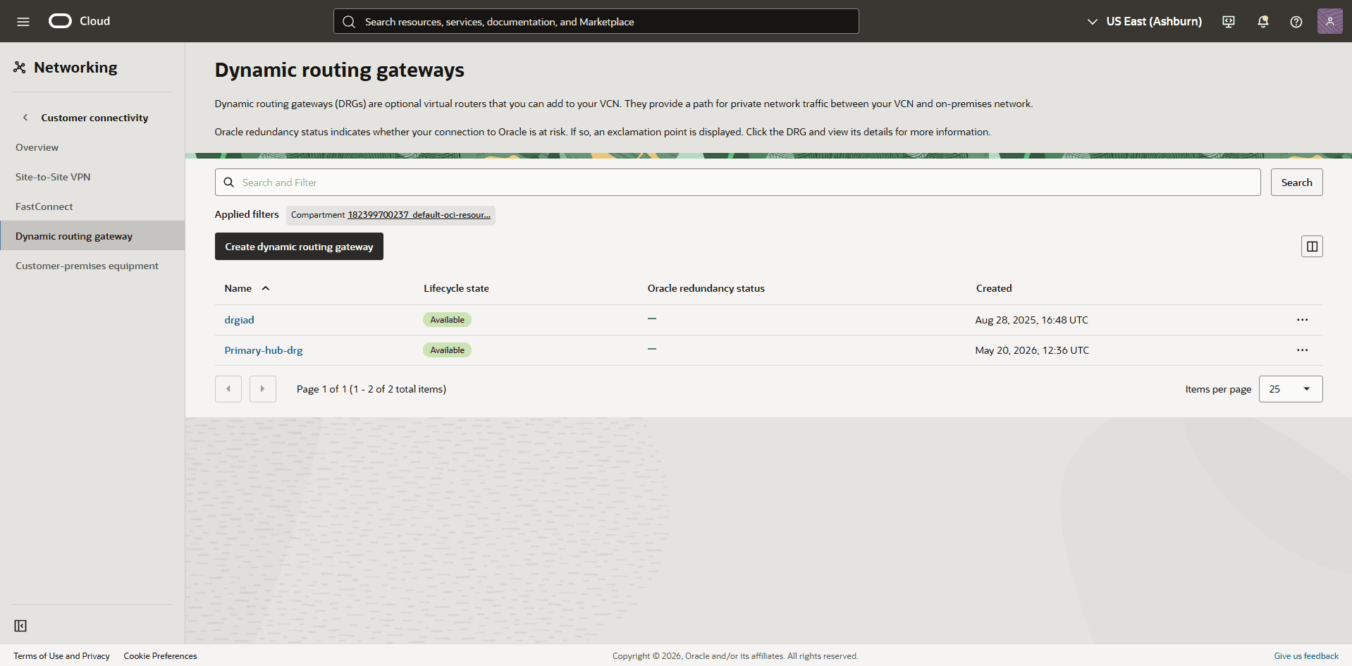Open the Primary-hub-drg gateway link

264,350
